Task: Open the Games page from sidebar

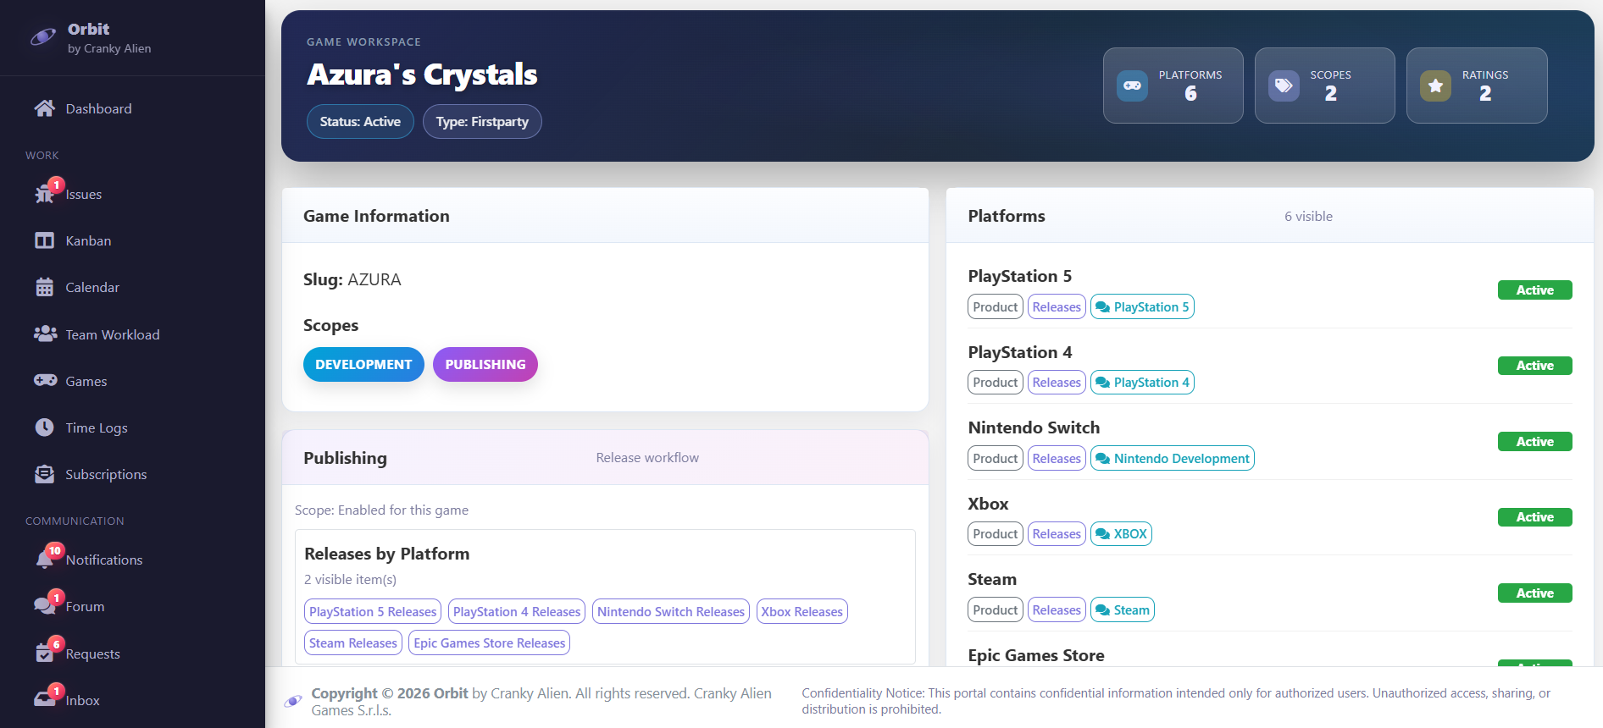Action: [132, 381]
